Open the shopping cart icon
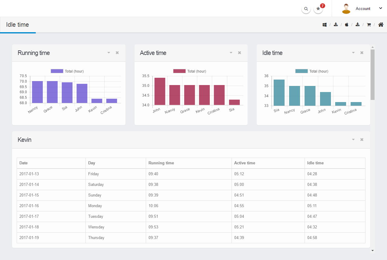Viewport: 387px width, 260px height. (x=369, y=25)
